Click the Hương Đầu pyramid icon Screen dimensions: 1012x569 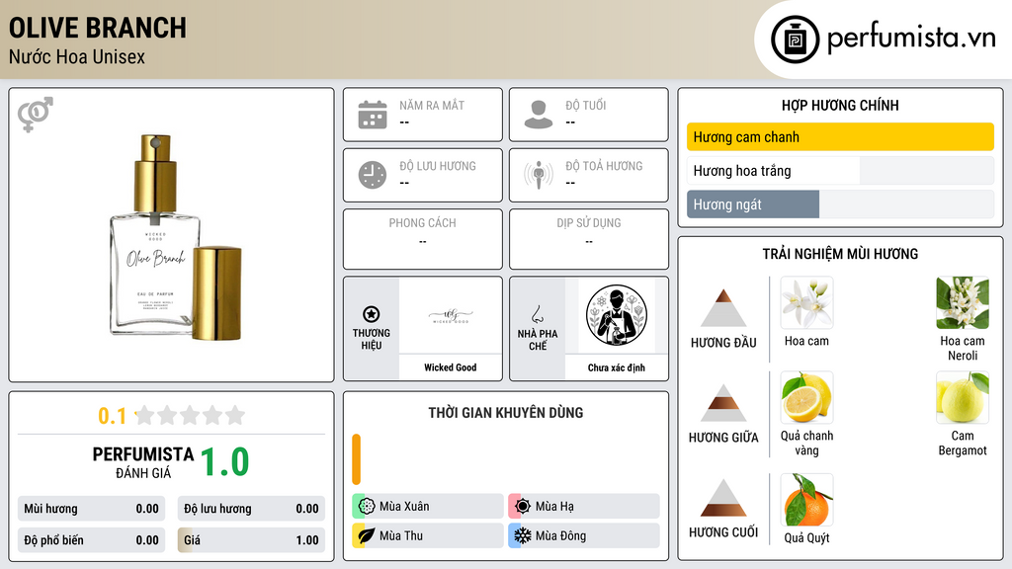(x=723, y=308)
